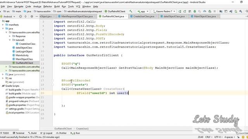Open the app run configuration dropdown
Viewport: 248px width, 139px height.
point(143,11)
